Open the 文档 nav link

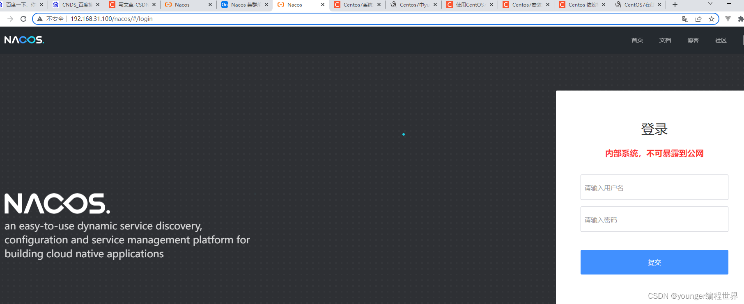point(665,40)
